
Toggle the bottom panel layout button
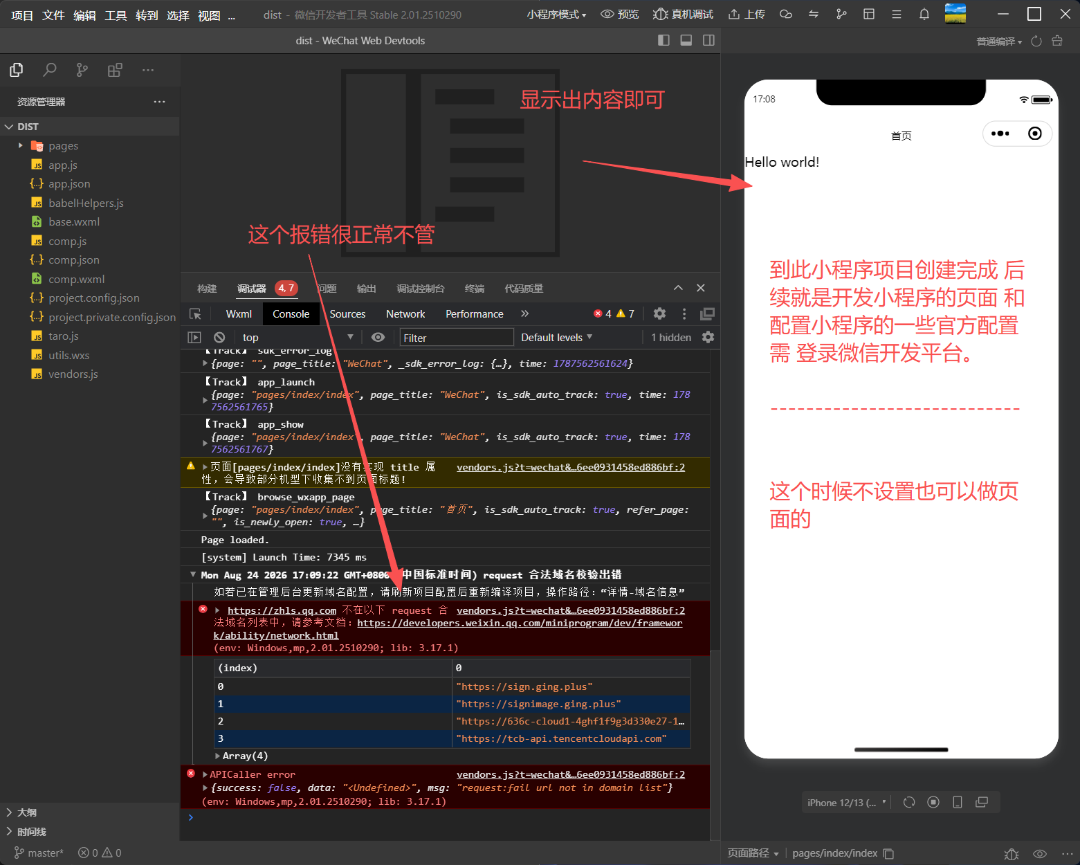(x=686, y=40)
